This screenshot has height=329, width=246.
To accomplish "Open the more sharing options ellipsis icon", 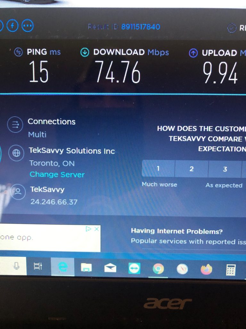I will tap(28, 26).
